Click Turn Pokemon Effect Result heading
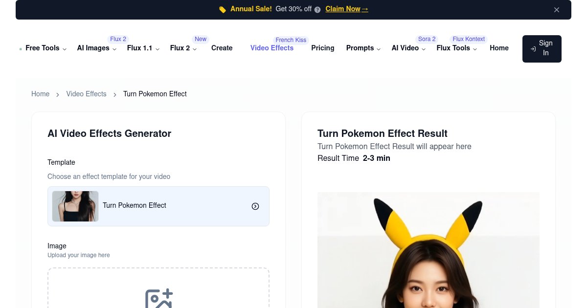This screenshot has height=308, width=587. (383, 133)
